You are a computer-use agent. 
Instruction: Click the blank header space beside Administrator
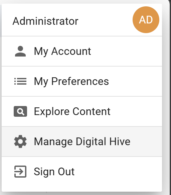(106, 21)
